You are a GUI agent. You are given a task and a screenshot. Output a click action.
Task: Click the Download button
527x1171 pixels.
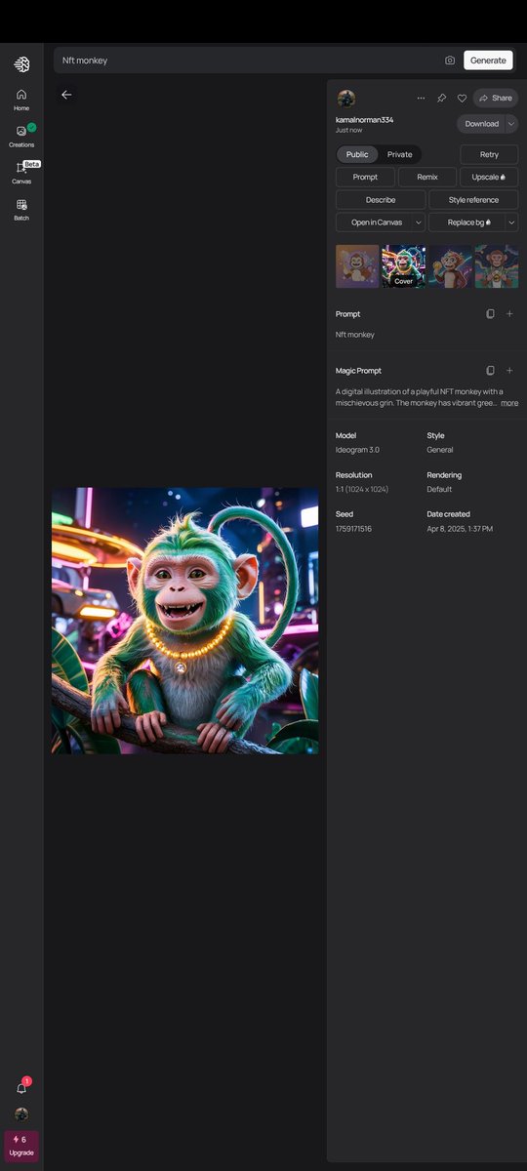coord(481,124)
